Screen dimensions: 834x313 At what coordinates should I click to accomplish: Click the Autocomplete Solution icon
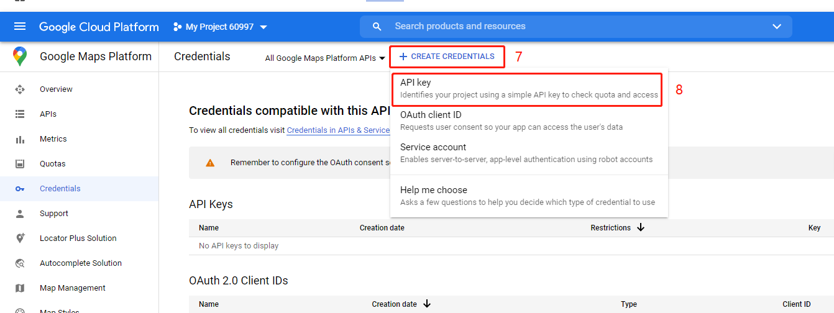[x=20, y=263]
